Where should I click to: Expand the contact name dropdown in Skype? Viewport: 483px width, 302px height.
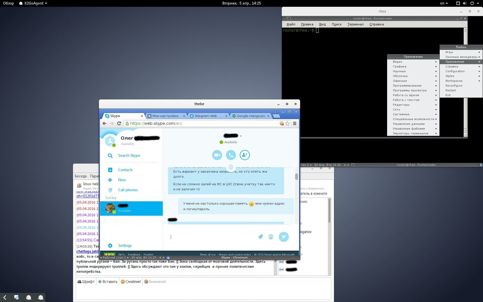click(x=241, y=136)
